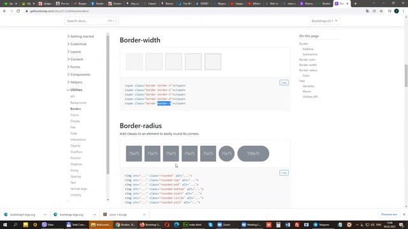The width and height of the screenshot is (408, 229).
Task: Open the Background utilities page
Action: pos(78,103)
